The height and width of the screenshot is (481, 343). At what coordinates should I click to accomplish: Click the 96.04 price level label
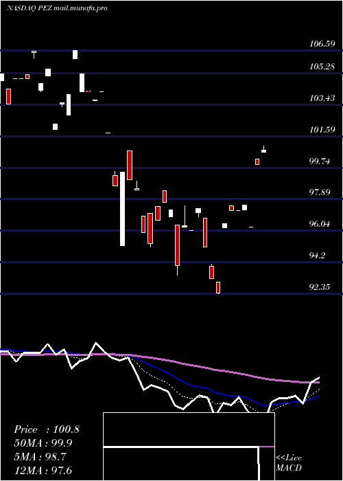click(320, 224)
